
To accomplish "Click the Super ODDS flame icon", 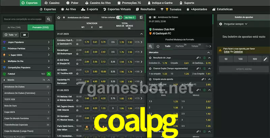I will tap(4, 55).
